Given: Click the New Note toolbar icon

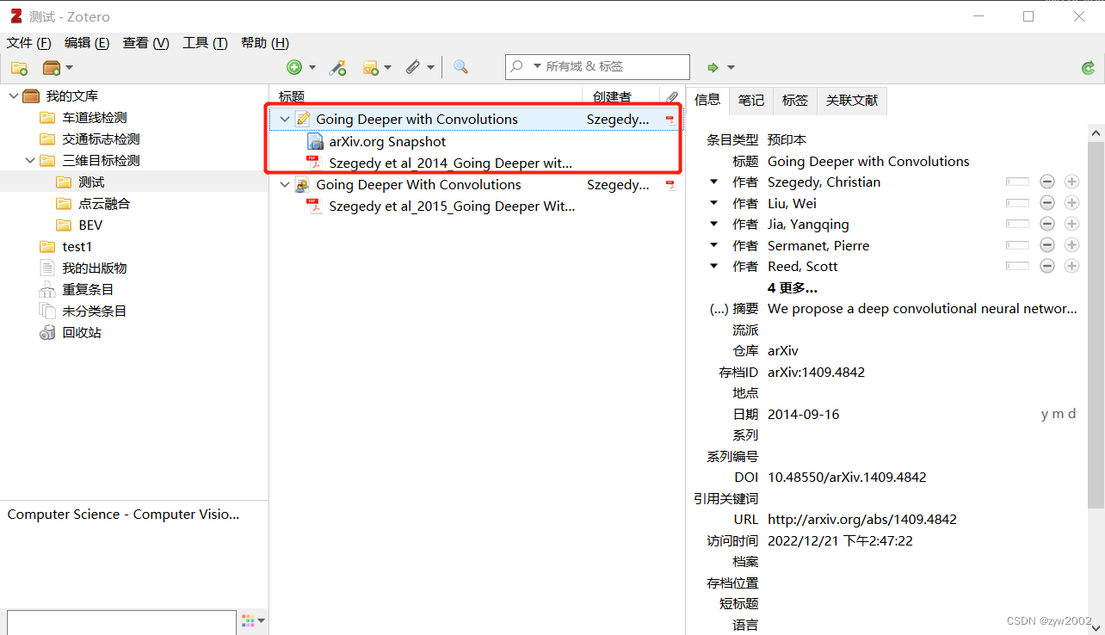Looking at the screenshot, I should point(371,67).
